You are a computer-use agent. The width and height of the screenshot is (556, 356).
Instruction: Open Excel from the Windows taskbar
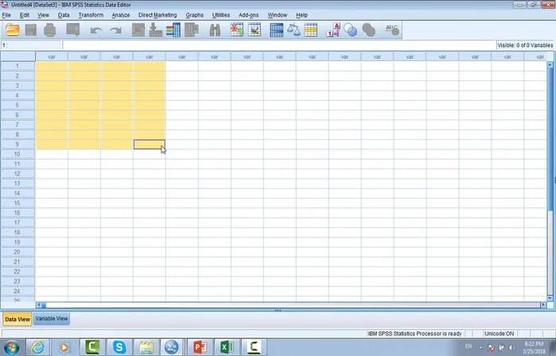click(225, 346)
